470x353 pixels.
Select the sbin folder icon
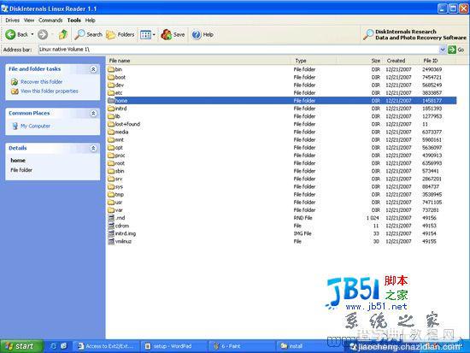pos(111,171)
